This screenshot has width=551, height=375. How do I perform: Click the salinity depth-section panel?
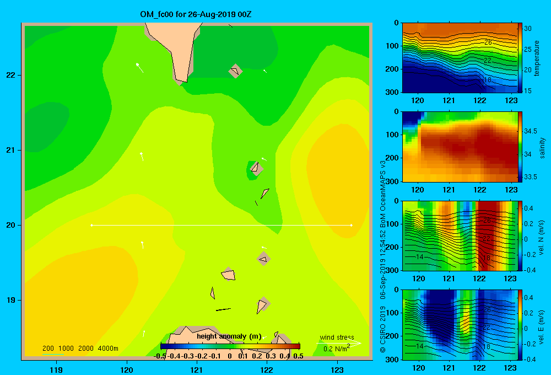[x=460, y=147]
